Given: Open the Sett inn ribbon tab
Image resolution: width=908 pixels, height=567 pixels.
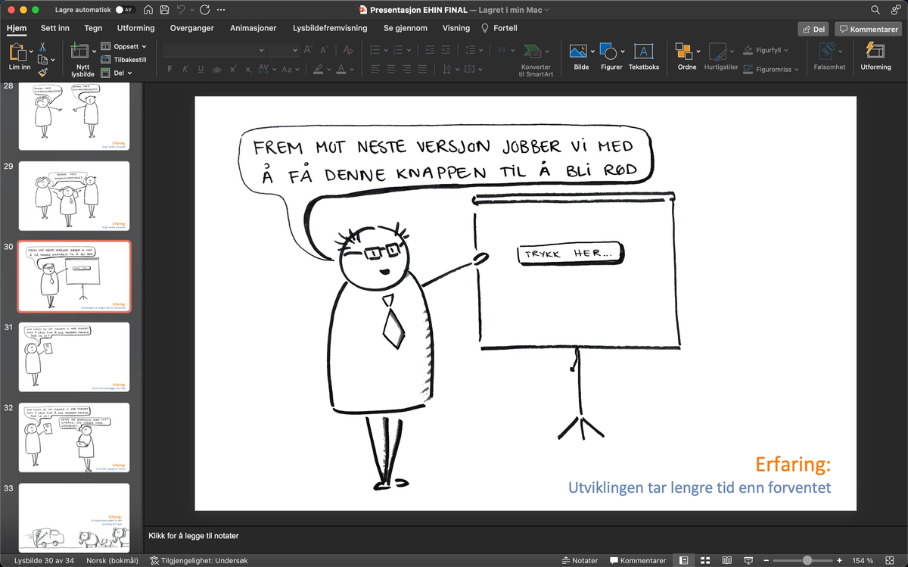Looking at the screenshot, I should click(55, 28).
